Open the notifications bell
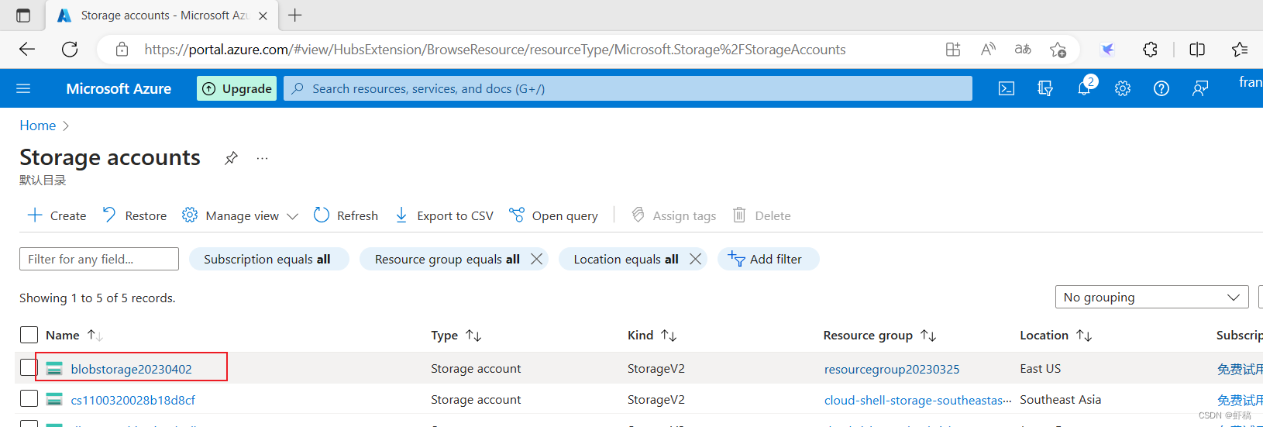Screen dimensions: 1263x427 click(x=1084, y=88)
